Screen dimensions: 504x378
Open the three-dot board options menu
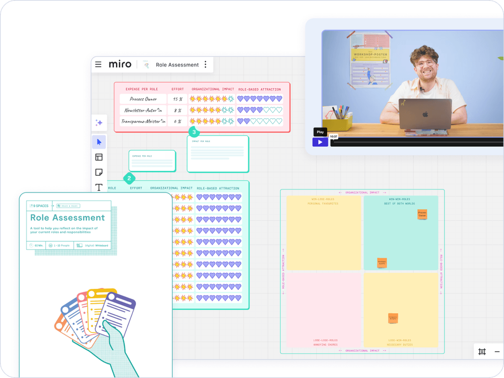pos(205,65)
